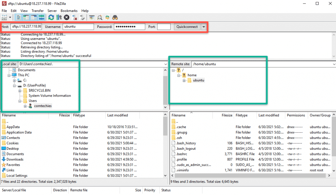Open file search with the binoculars icon
336x195 pixels.
point(115,17)
